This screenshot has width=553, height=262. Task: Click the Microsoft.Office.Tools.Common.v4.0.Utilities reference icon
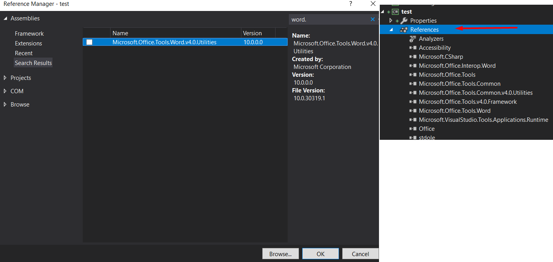tap(413, 93)
